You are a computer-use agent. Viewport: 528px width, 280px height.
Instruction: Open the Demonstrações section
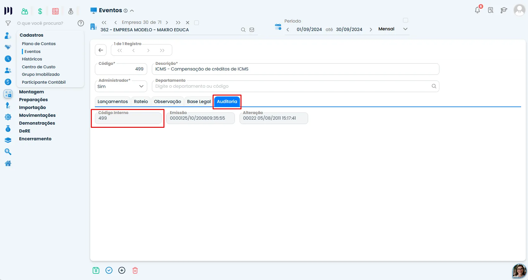coord(37,123)
